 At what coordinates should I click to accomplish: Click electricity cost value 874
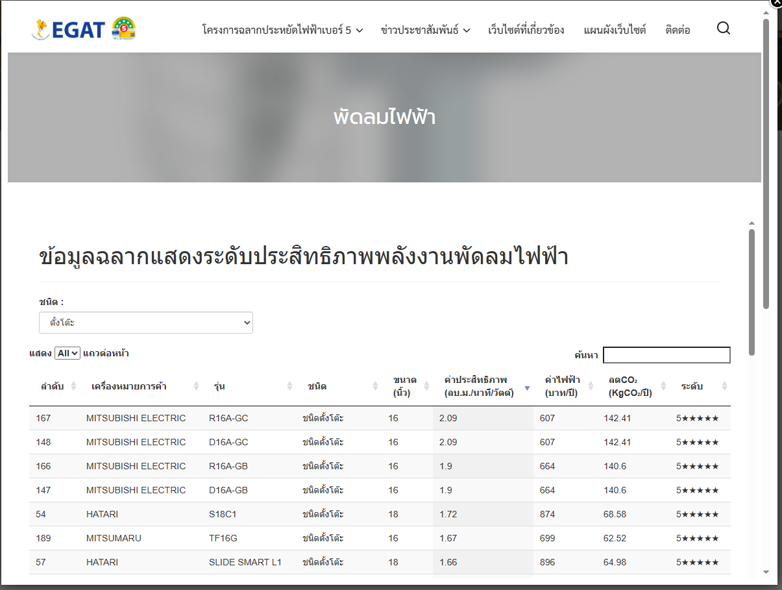pyautogui.click(x=548, y=514)
